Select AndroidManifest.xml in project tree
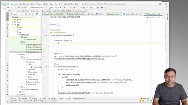 pos(29,90)
